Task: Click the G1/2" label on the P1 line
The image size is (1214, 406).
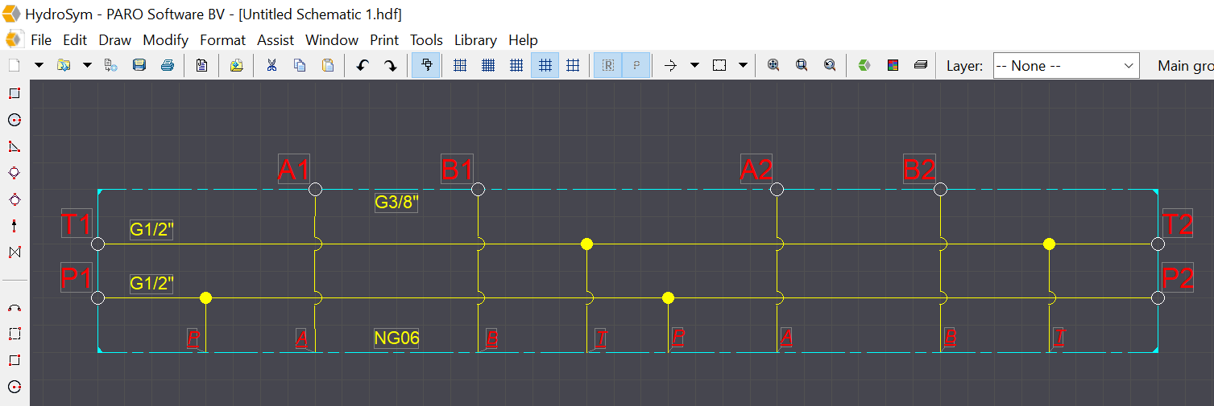Action: pyautogui.click(x=151, y=284)
